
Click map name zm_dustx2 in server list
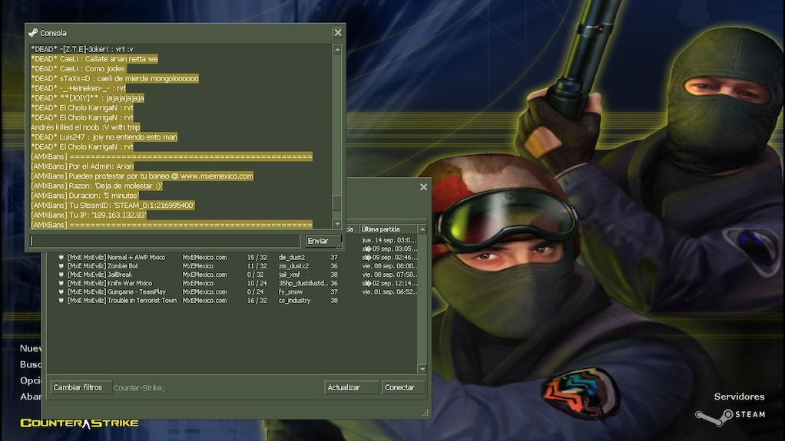[294, 266]
